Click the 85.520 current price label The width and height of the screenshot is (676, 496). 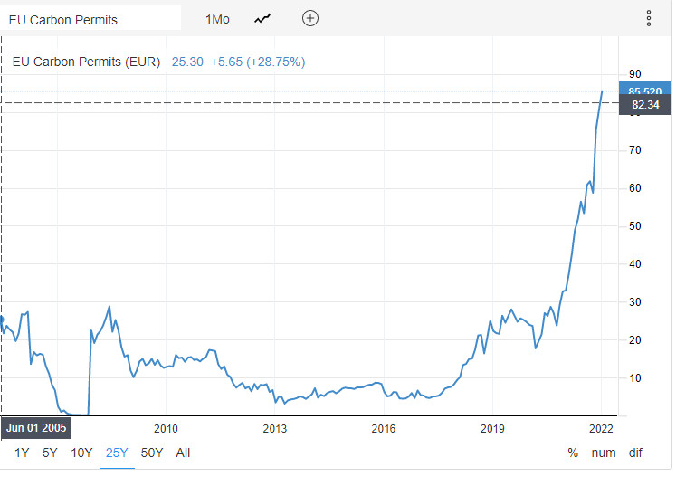coord(645,91)
